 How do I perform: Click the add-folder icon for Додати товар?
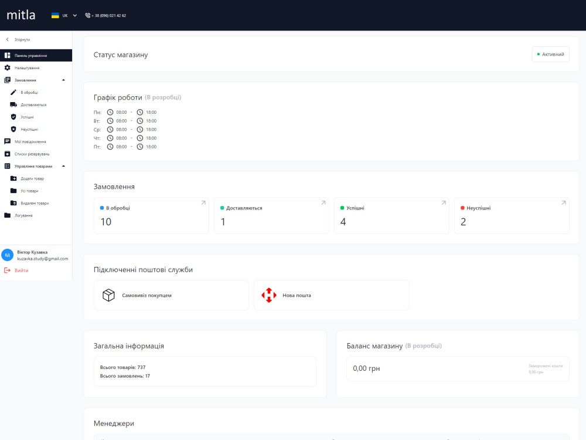[x=13, y=178]
